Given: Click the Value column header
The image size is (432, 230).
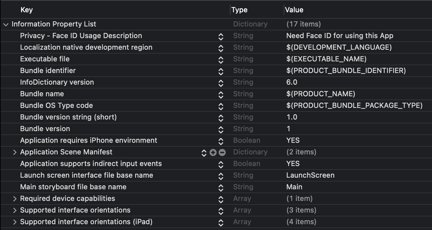Looking at the screenshot, I should [x=294, y=10].
